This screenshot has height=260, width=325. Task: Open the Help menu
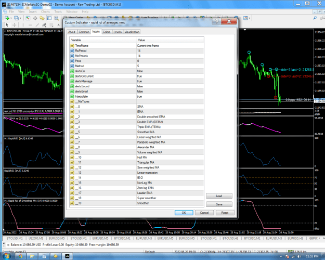pos(85,11)
